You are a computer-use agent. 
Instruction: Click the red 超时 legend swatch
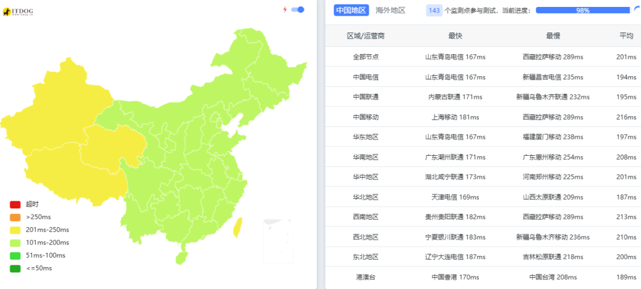point(15,205)
